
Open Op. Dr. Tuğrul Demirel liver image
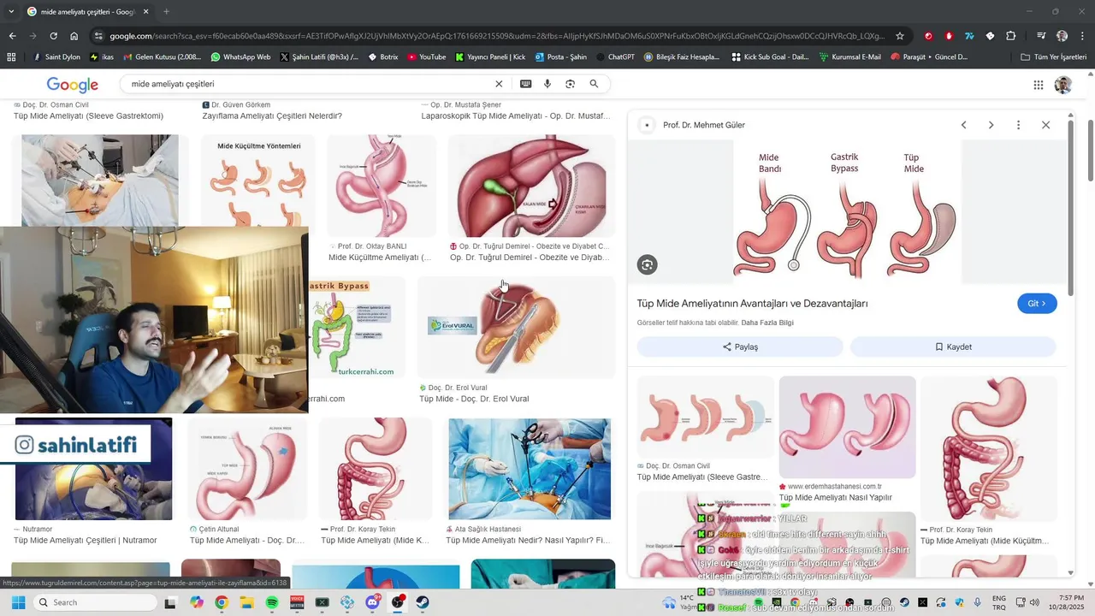531,186
